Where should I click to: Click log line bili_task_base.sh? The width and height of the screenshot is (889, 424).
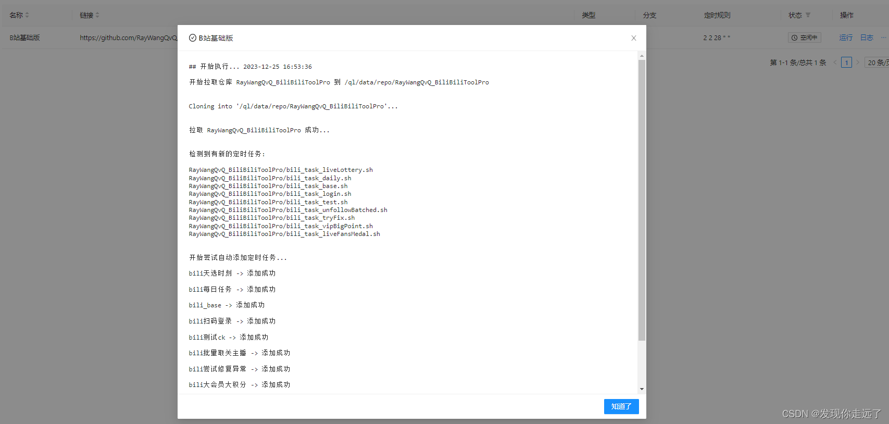tap(268, 186)
